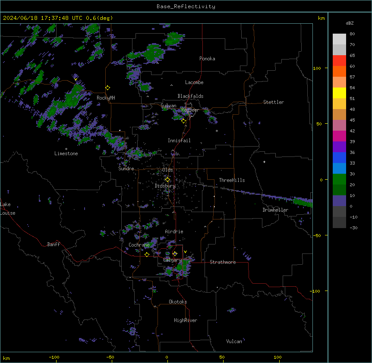Click the purple 39-36 dBZ legend color
Screen dimensions: 372x363
339,147
